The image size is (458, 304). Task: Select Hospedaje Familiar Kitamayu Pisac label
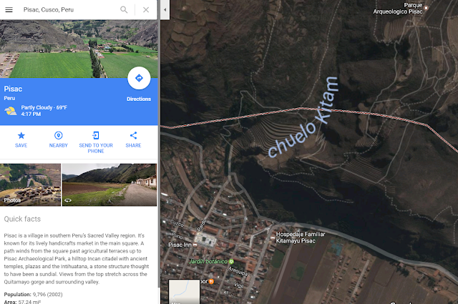(301, 237)
